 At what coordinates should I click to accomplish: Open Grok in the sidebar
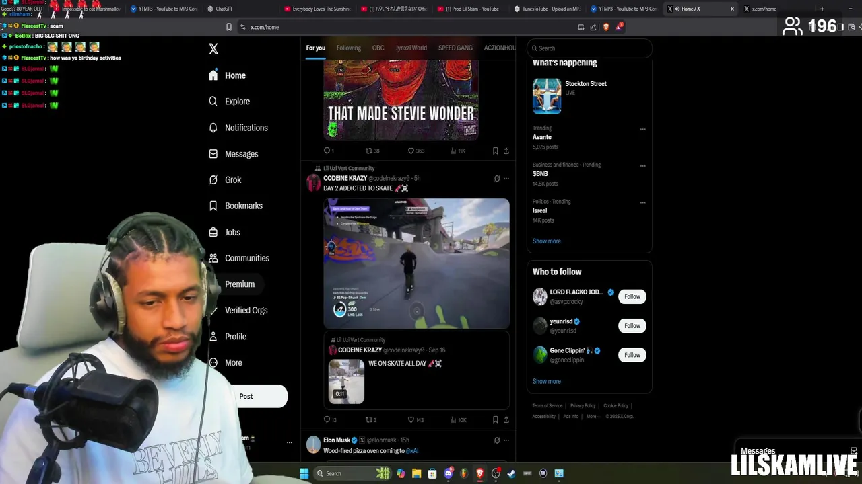[225, 179]
